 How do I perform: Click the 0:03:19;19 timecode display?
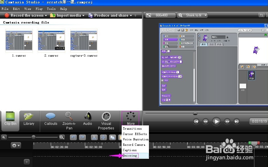[x=259, y=121]
